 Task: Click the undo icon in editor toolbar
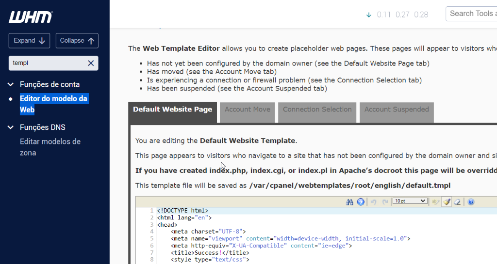click(374, 202)
